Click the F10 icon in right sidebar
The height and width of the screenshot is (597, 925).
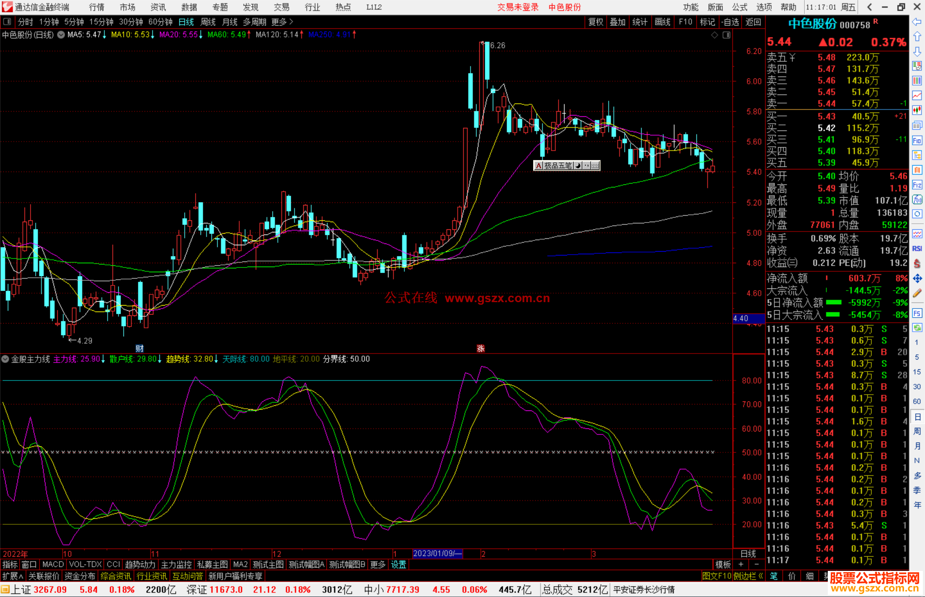917,140
